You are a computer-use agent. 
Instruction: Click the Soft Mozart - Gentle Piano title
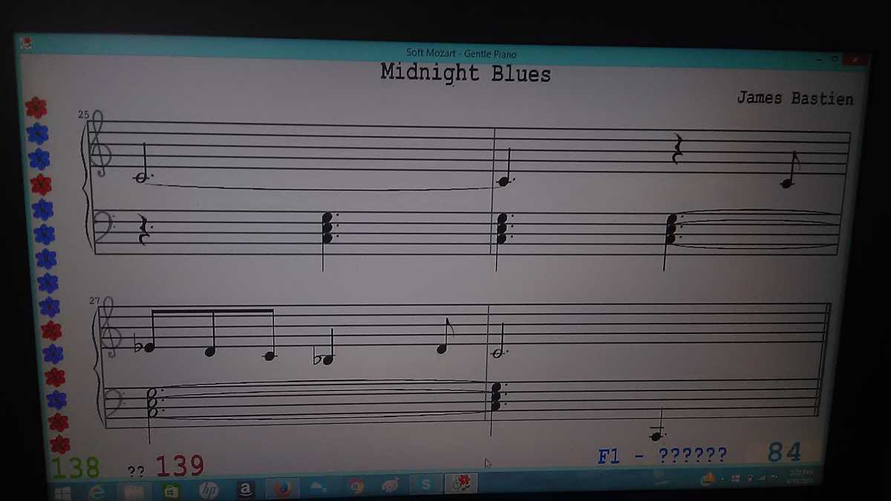[x=461, y=53]
